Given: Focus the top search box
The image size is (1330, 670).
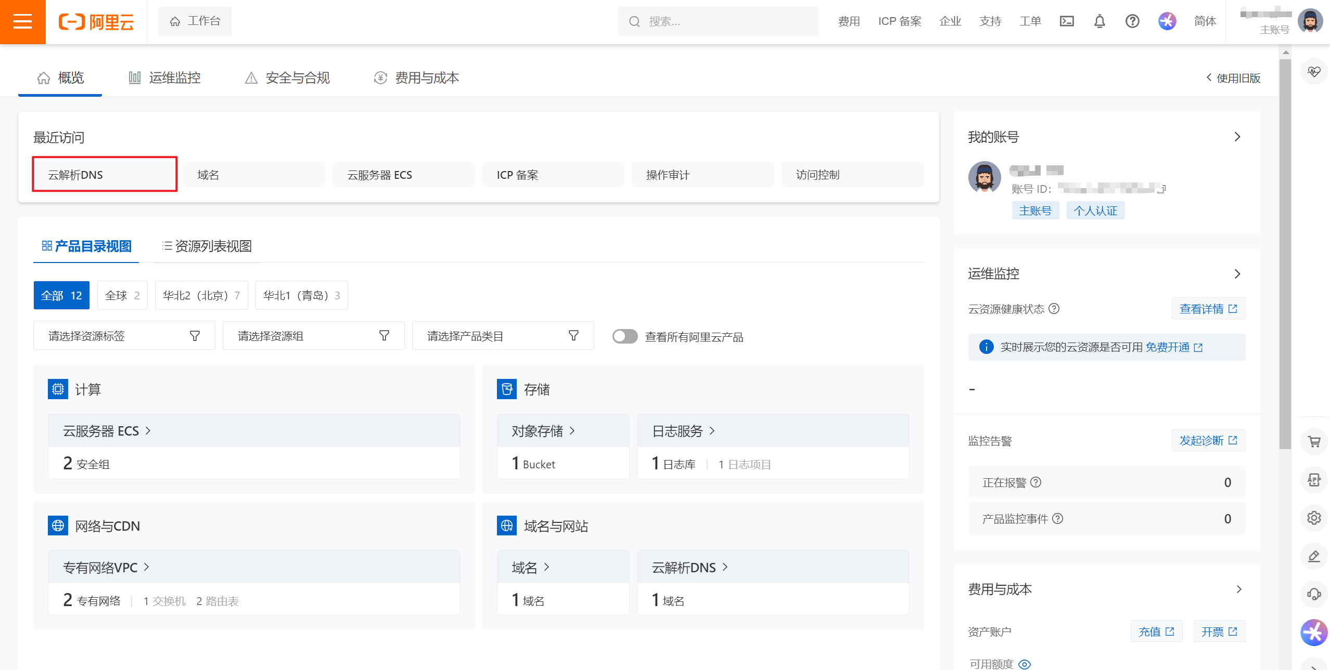Looking at the screenshot, I should click(718, 21).
